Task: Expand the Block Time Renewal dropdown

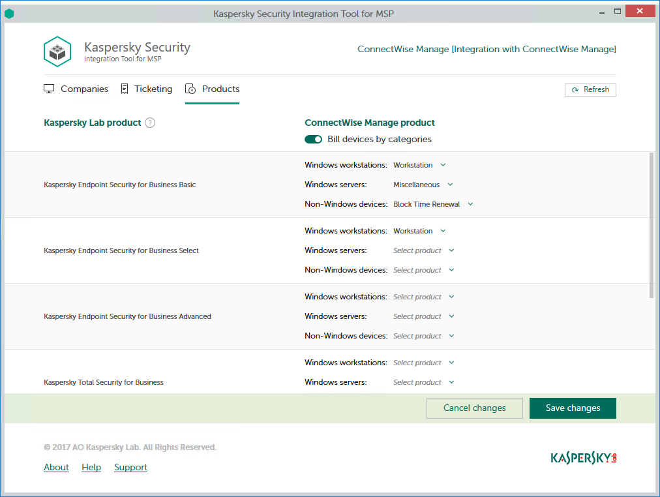Action: coord(433,204)
